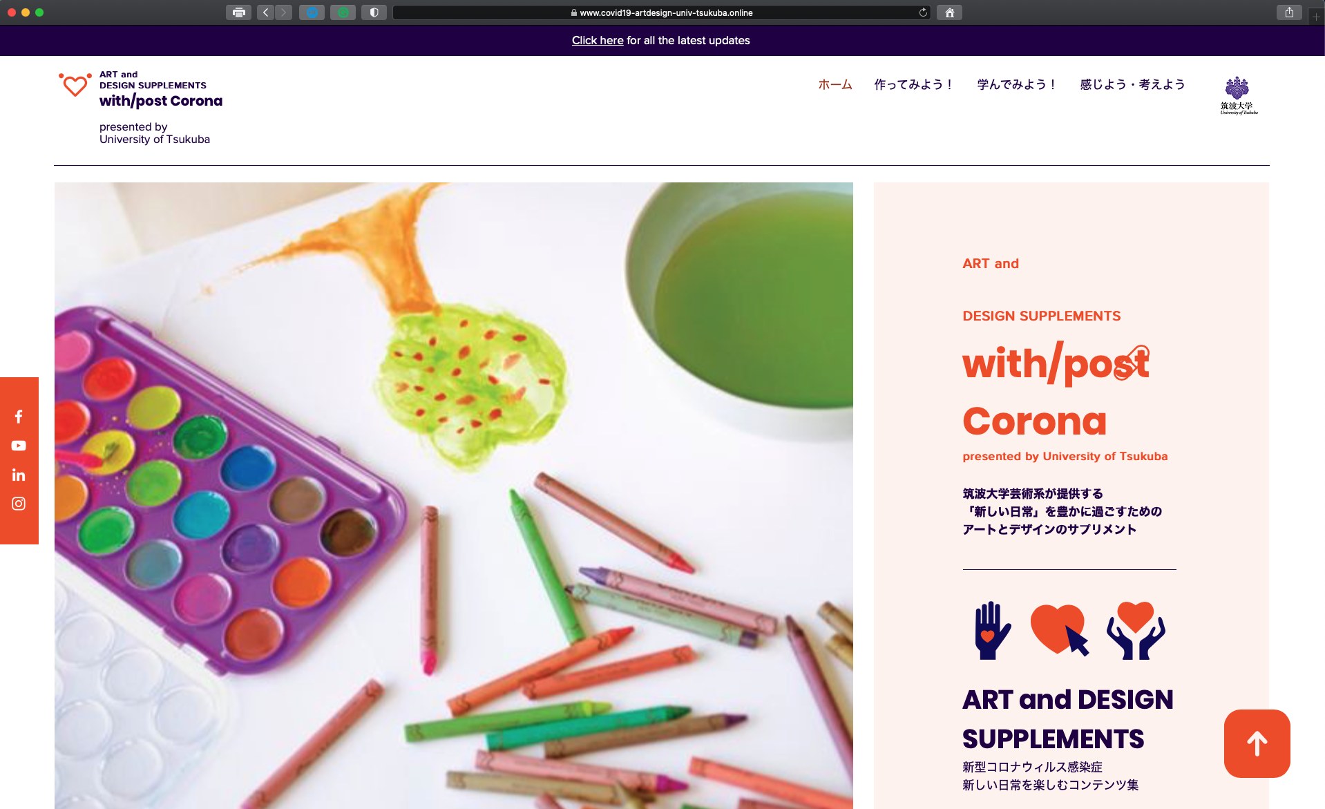The height and width of the screenshot is (809, 1325).
Task: Click the browser print icon
Action: 238,12
